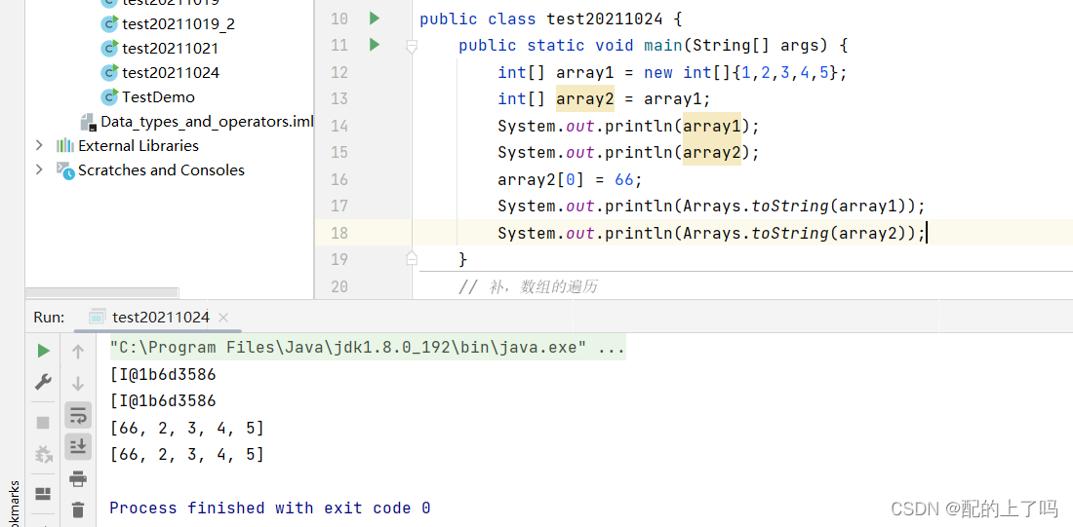The height and width of the screenshot is (527, 1073).
Task: Select External Libraries in project tree
Action: click(x=139, y=145)
